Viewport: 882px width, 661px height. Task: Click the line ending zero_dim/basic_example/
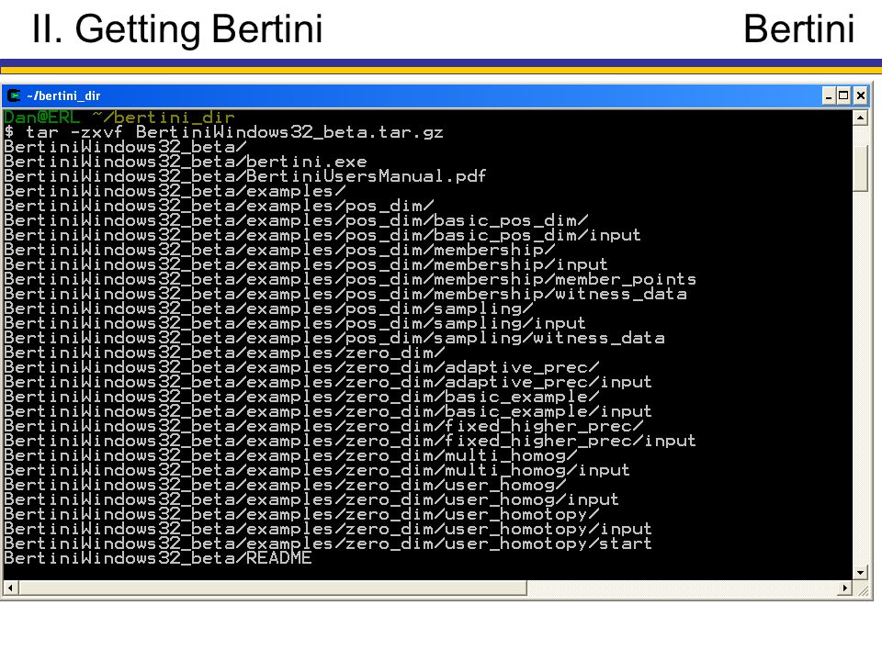[x=301, y=397]
